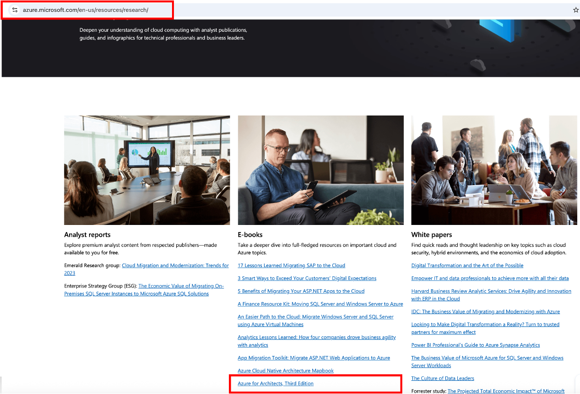Open "Azure Cloud Native Architecture Mapbook"
The height and width of the screenshot is (394, 580).
(285, 370)
